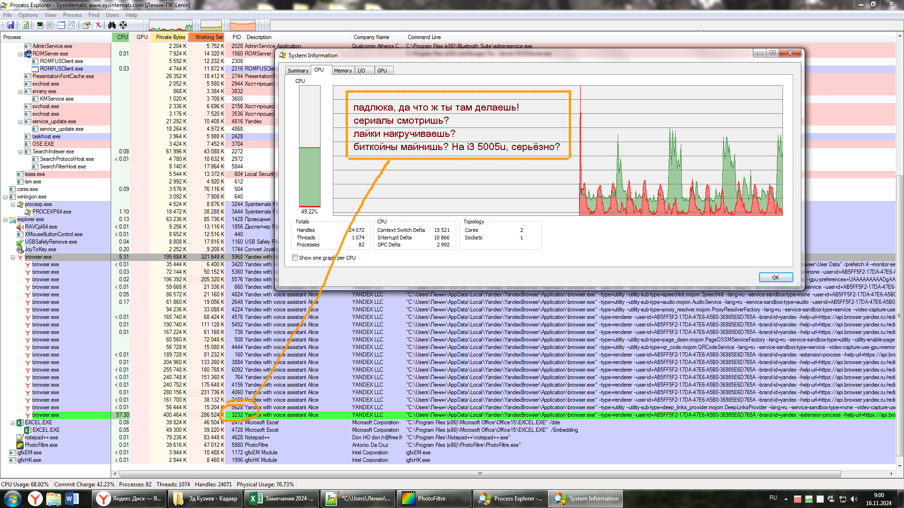Screen dimensions: 904x508
Task: Show hidden tray icons arrow
Action: point(786,499)
